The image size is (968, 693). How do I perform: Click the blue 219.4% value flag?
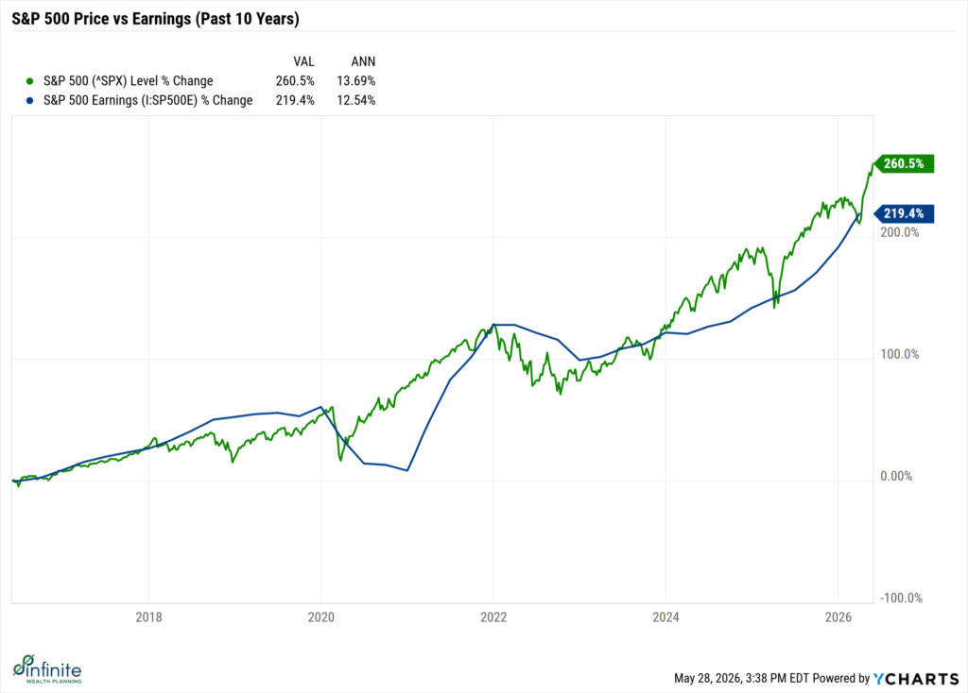point(905,214)
